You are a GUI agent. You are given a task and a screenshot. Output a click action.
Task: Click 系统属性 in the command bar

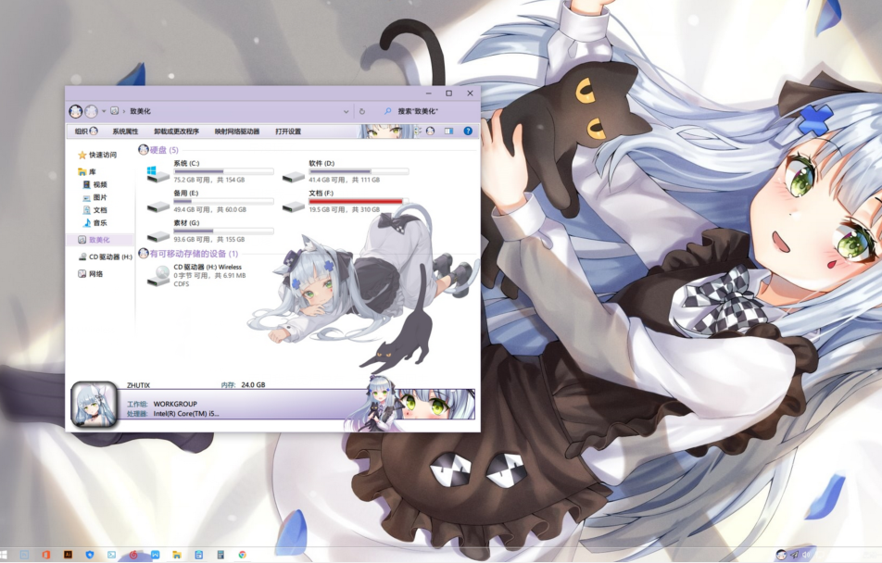point(125,131)
